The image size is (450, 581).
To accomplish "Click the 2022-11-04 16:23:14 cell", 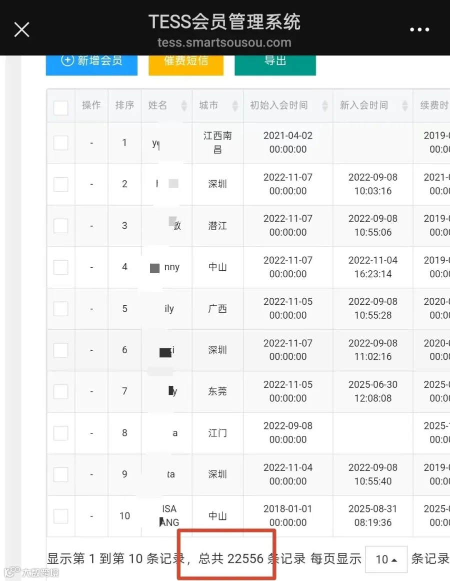I will pos(373,267).
